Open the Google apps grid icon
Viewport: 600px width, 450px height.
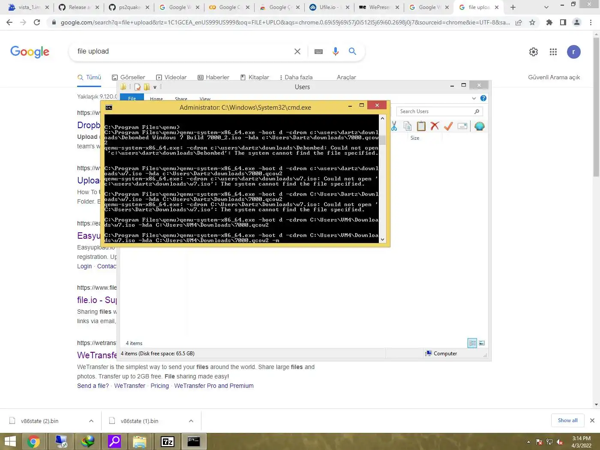coord(553,52)
